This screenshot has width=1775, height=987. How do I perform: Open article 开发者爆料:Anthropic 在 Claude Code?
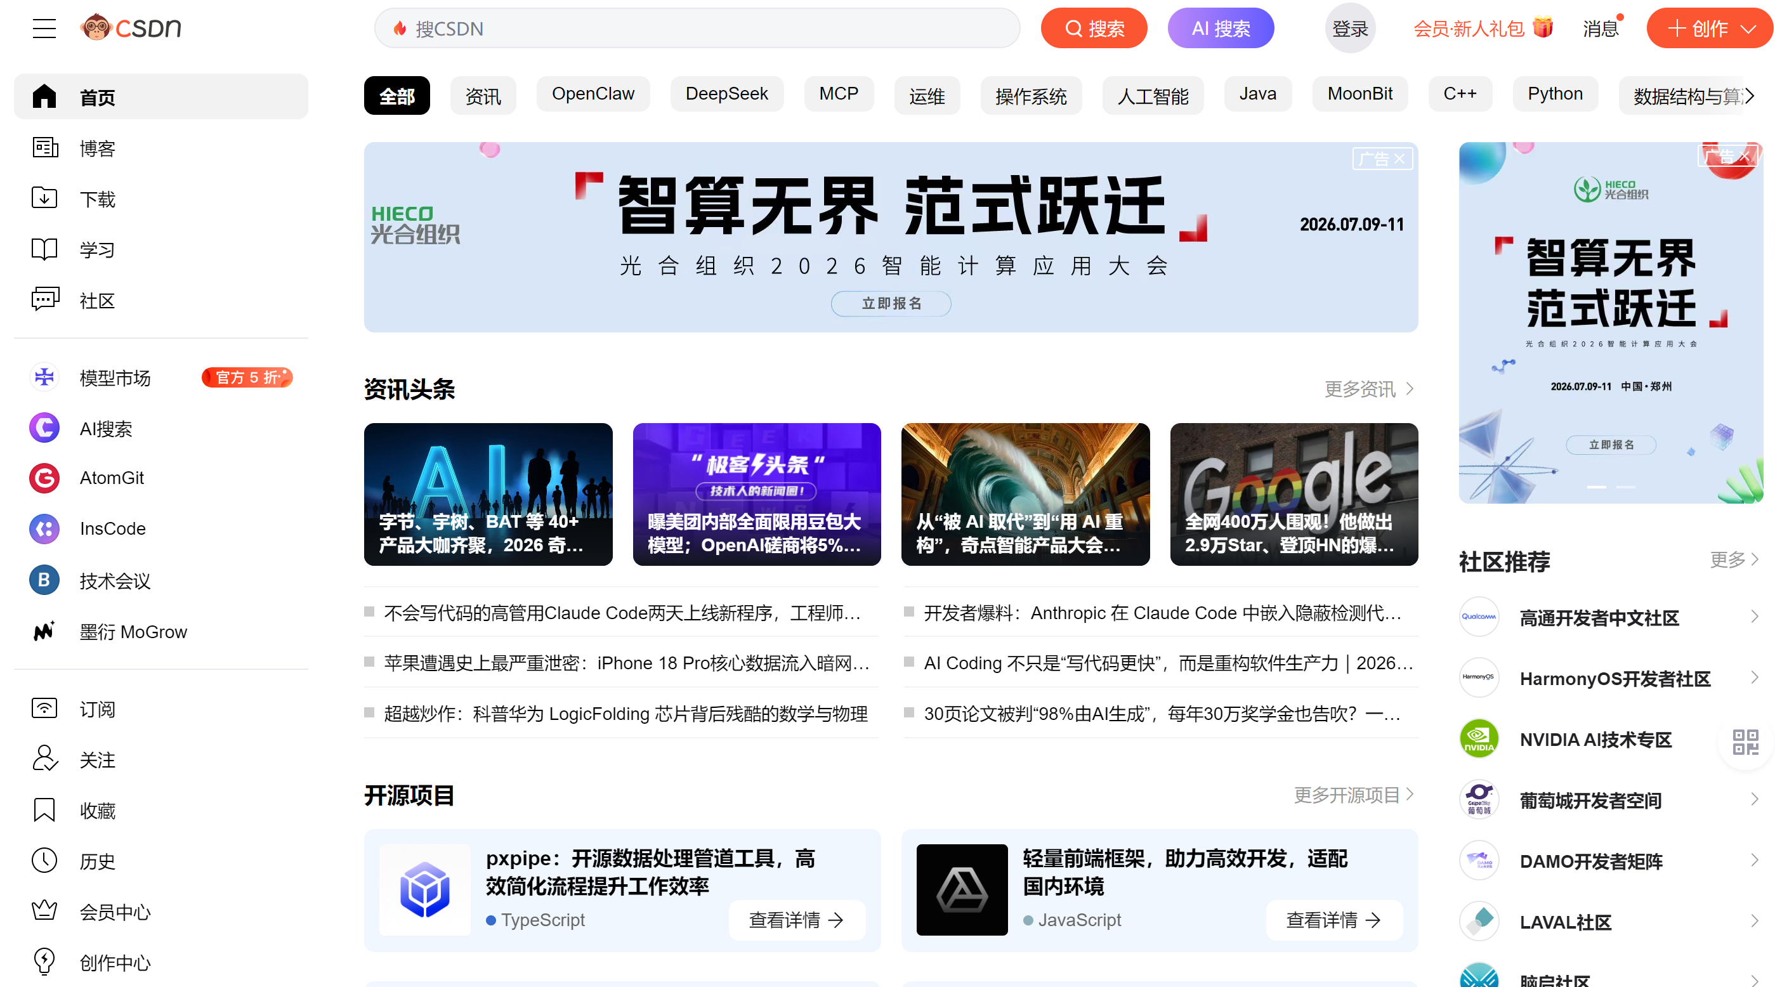[1163, 613]
